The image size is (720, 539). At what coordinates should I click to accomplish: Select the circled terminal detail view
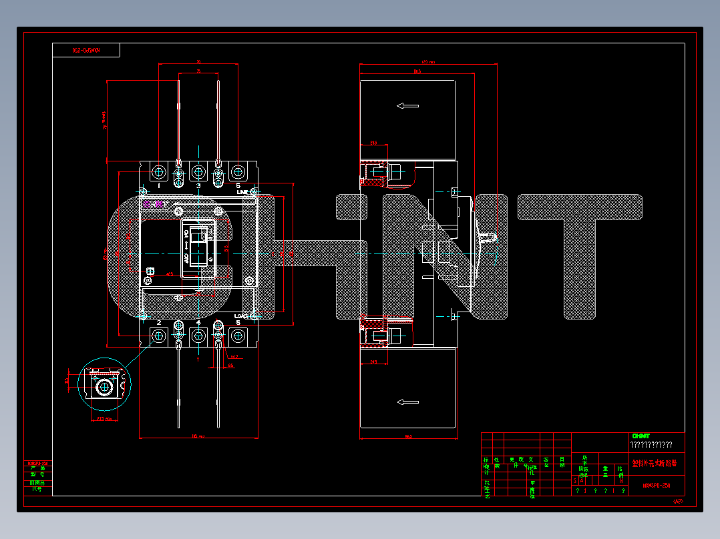coord(105,384)
